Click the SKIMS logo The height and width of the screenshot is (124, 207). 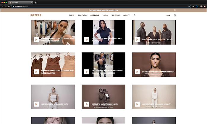[36, 15]
